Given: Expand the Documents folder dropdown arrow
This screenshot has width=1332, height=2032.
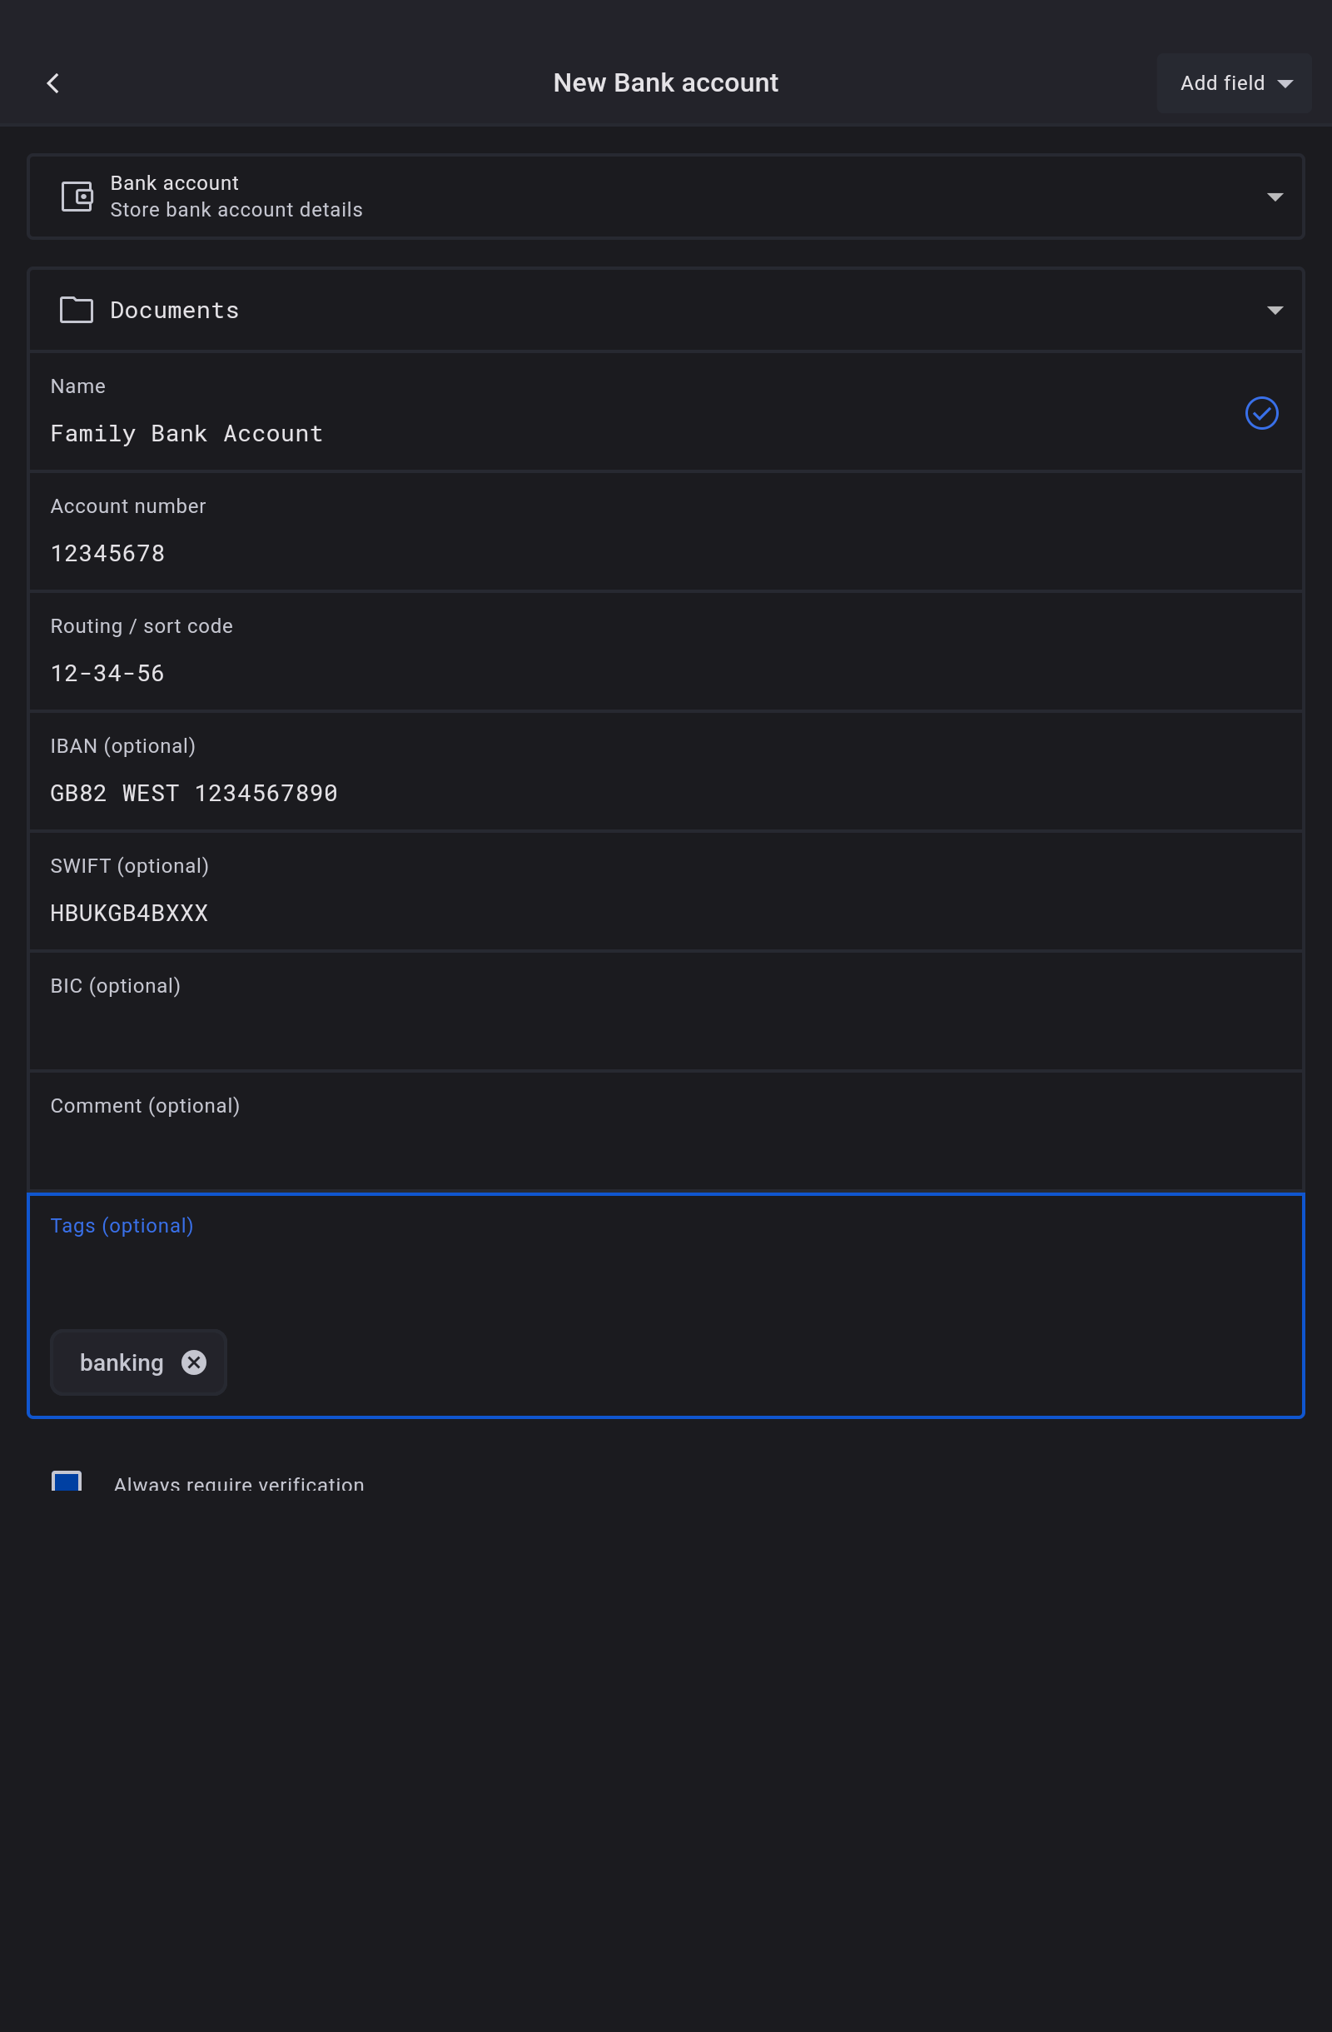Looking at the screenshot, I should [x=1275, y=311].
